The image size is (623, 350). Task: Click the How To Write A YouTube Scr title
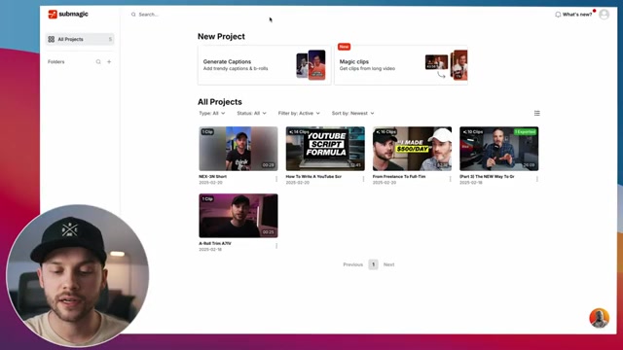pyautogui.click(x=313, y=176)
